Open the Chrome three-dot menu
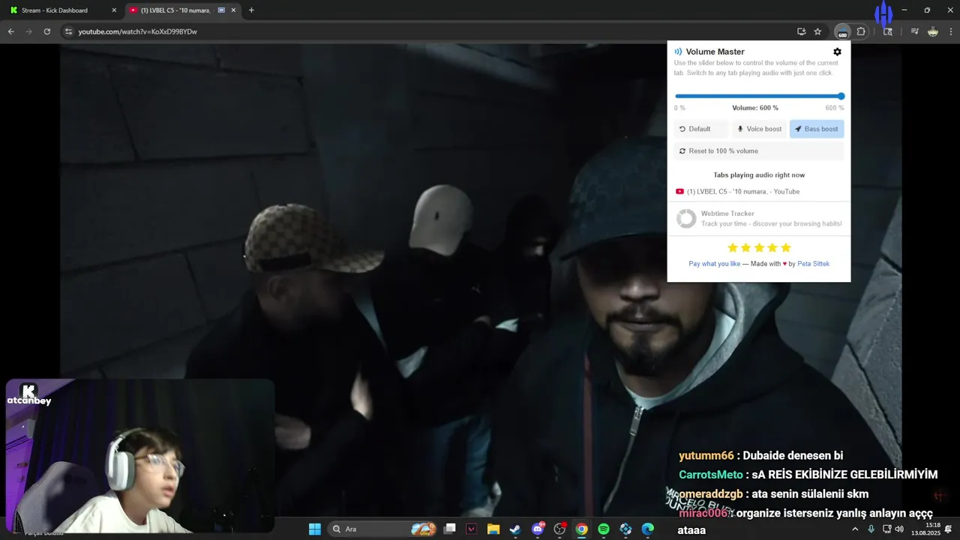The height and width of the screenshot is (540, 960). pyautogui.click(x=951, y=31)
